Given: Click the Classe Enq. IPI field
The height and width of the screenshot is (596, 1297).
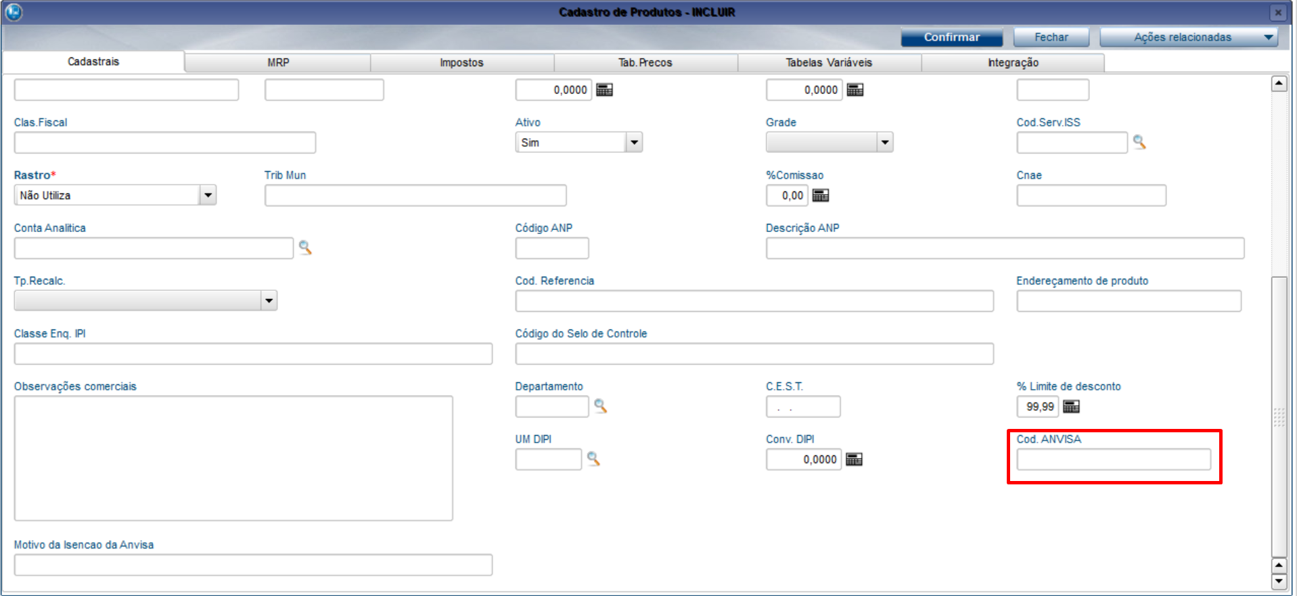Looking at the screenshot, I should click(253, 354).
